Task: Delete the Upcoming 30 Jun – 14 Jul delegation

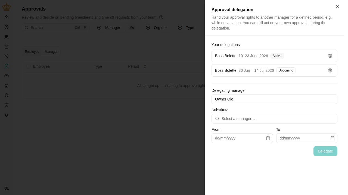Action: pos(330,70)
